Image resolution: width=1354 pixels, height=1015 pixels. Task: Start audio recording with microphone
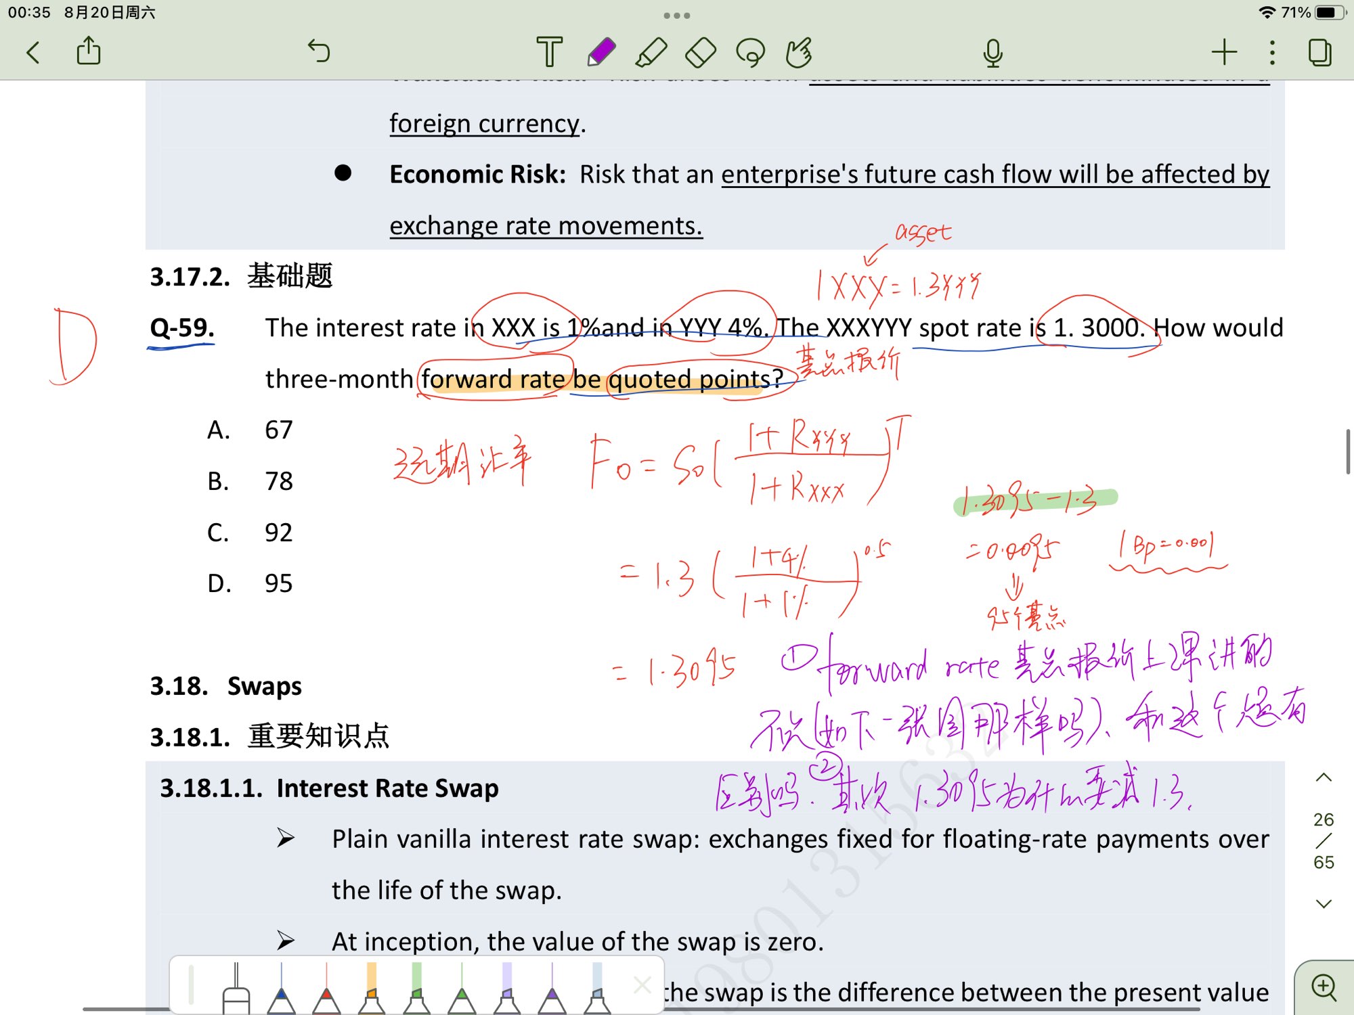point(992,52)
